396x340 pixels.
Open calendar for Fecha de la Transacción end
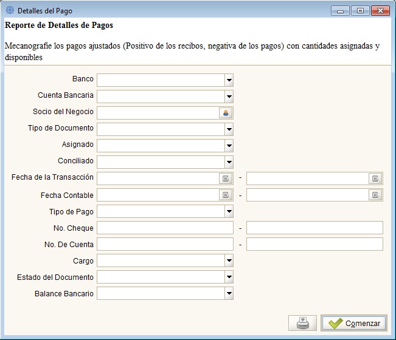(x=375, y=178)
